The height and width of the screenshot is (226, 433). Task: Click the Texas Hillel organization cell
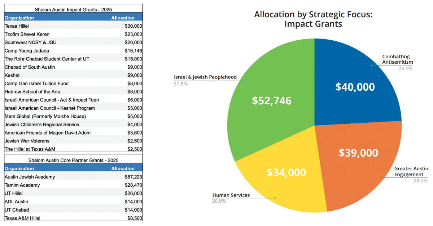tap(17, 26)
